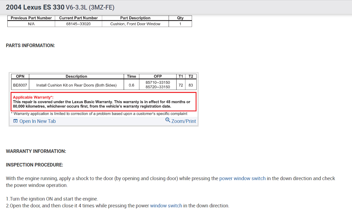The height and width of the screenshot is (215, 352).
Task: Click the magnifier icon beside Zoom/Print
Action: tap(168, 120)
